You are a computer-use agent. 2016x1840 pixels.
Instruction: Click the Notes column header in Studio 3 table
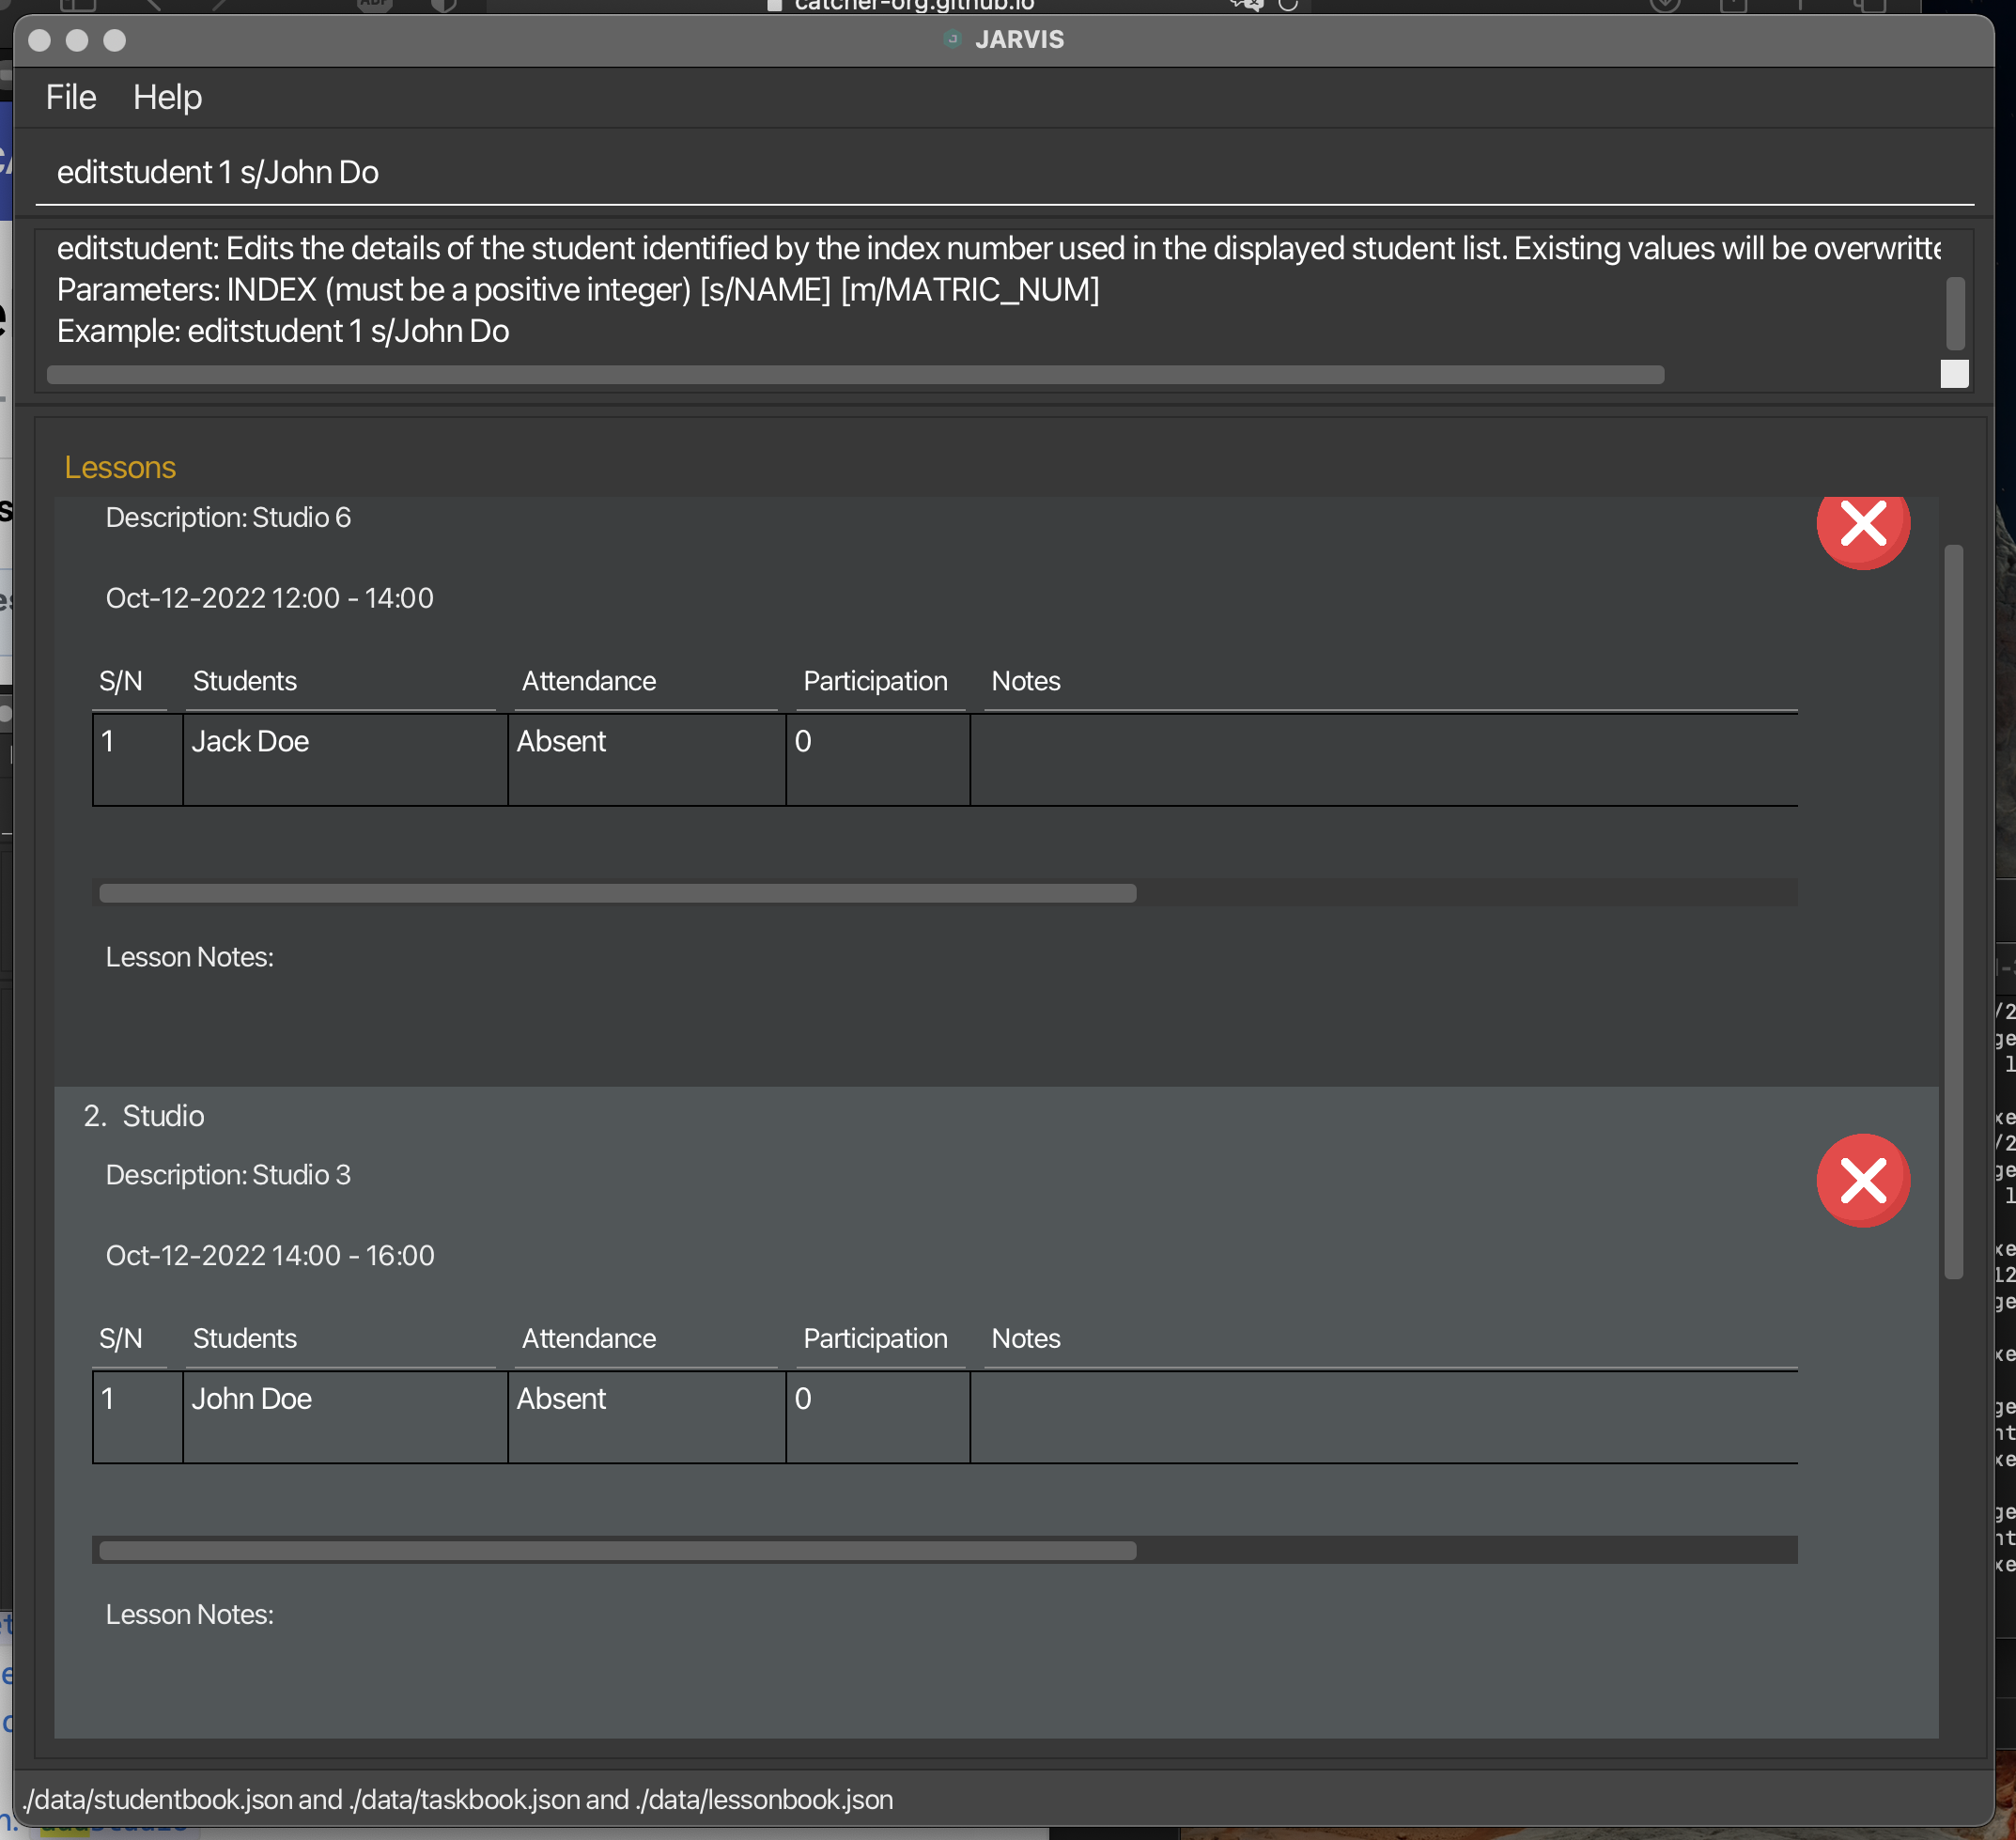(x=1025, y=1338)
